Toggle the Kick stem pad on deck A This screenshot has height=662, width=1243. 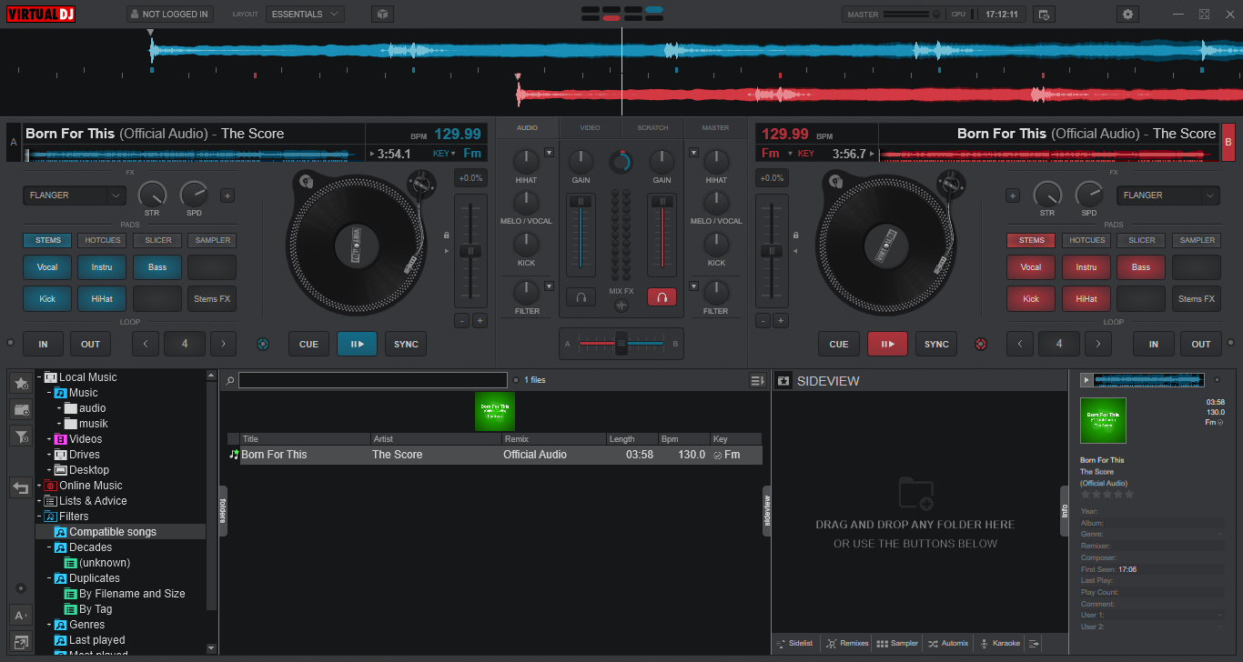point(47,298)
